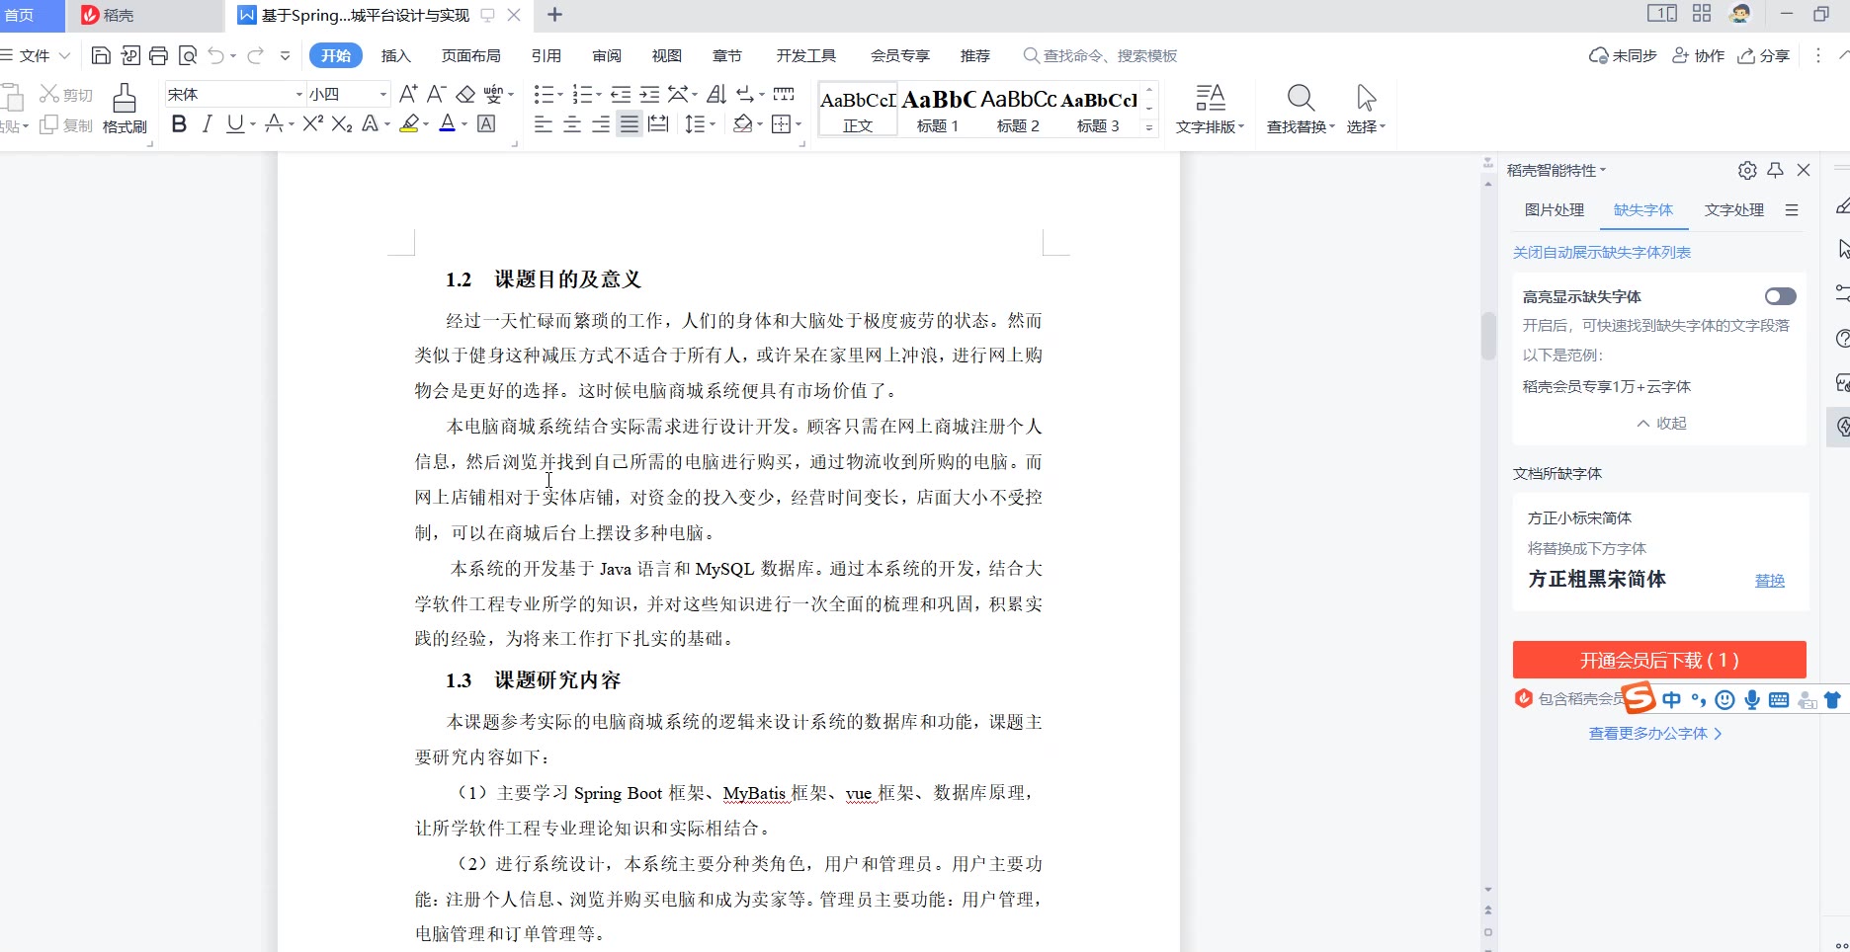This screenshot has width=1850, height=952.
Task: Switch to 文字处理 panel tab
Action: [x=1734, y=209]
